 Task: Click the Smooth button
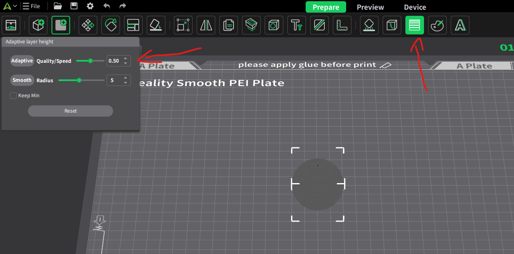click(22, 80)
